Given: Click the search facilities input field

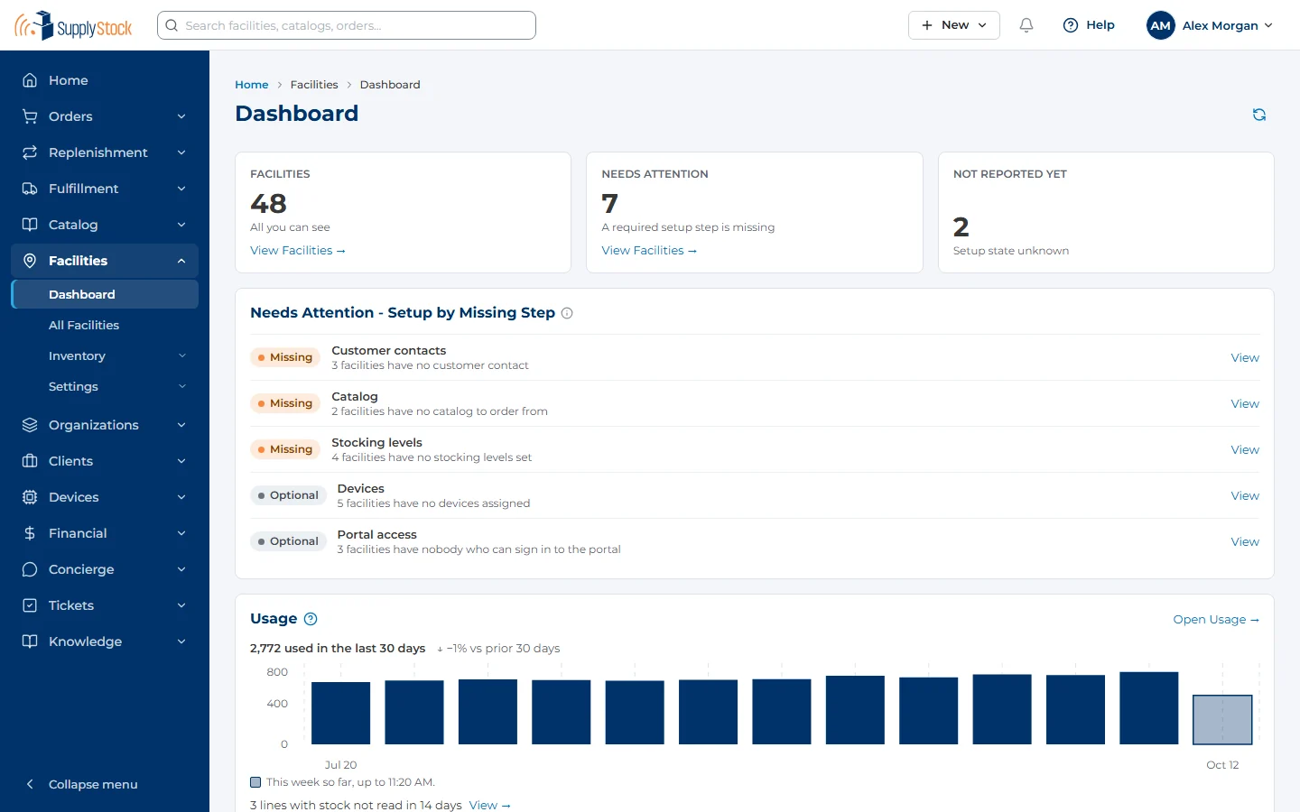Looking at the screenshot, I should (x=347, y=25).
